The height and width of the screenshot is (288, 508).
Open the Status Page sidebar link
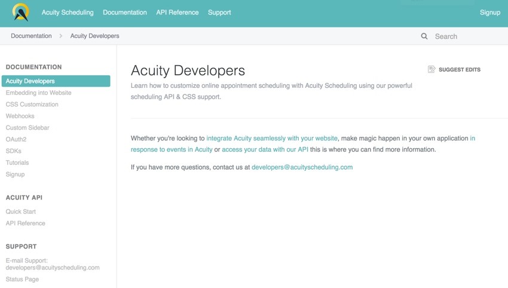22,279
